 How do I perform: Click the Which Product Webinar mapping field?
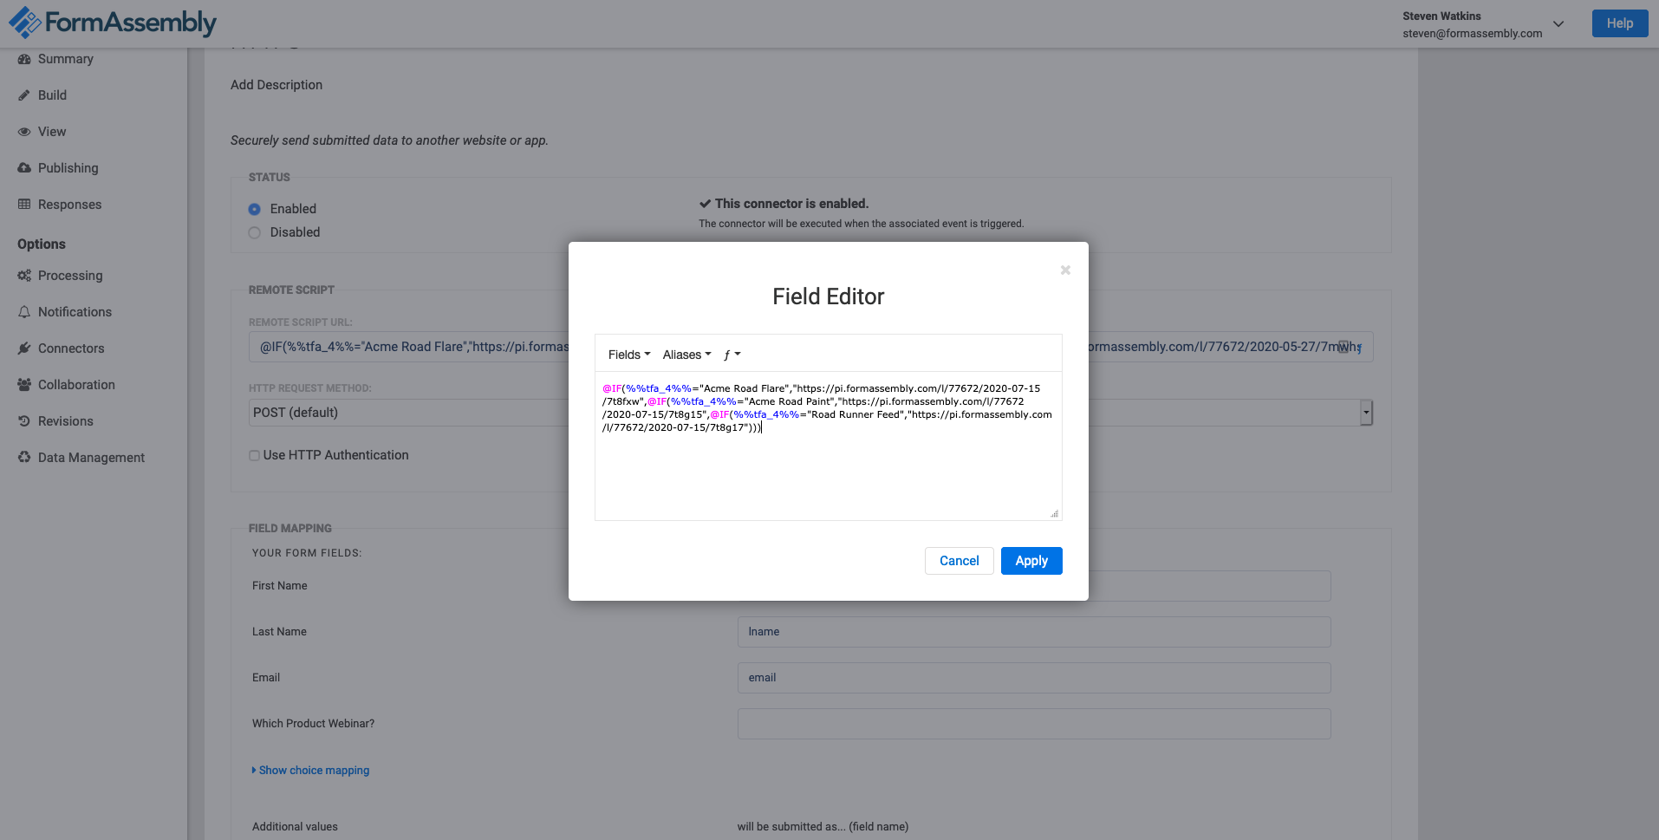1034,724
